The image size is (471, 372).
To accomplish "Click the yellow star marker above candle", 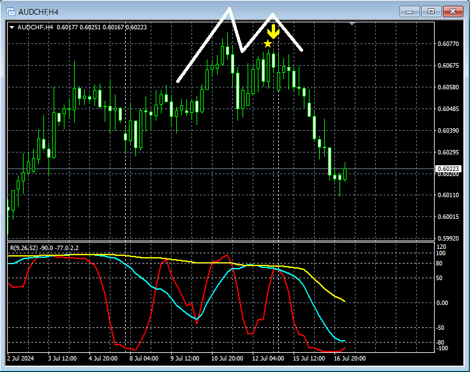I will [267, 44].
